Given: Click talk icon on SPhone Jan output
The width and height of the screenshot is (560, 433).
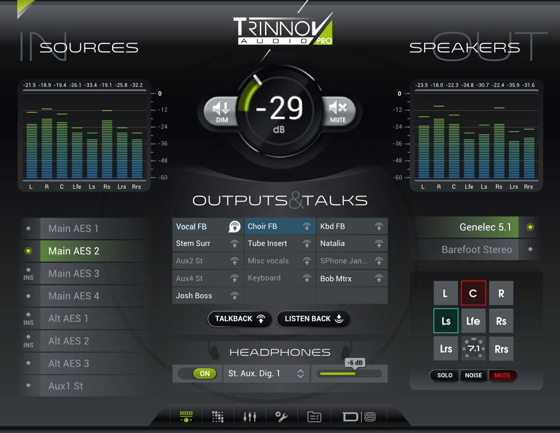Looking at the screenshot, I should tap(379, 261).
